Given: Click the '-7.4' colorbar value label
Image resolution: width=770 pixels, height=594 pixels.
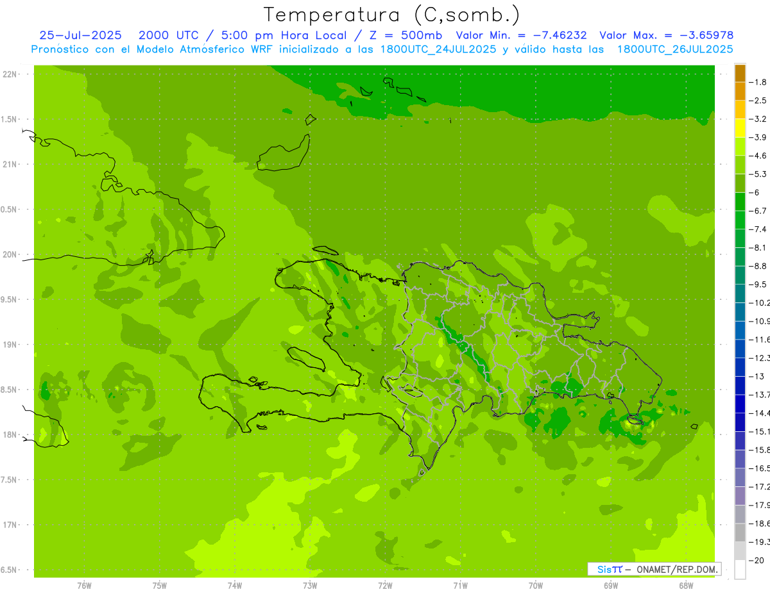Looking at the screenshot, I should 758,229.
